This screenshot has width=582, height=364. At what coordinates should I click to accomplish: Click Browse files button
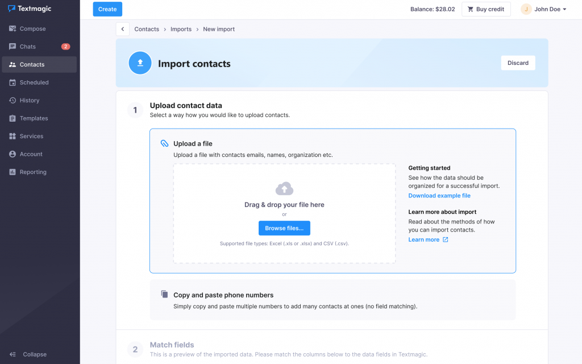point(284,228)
